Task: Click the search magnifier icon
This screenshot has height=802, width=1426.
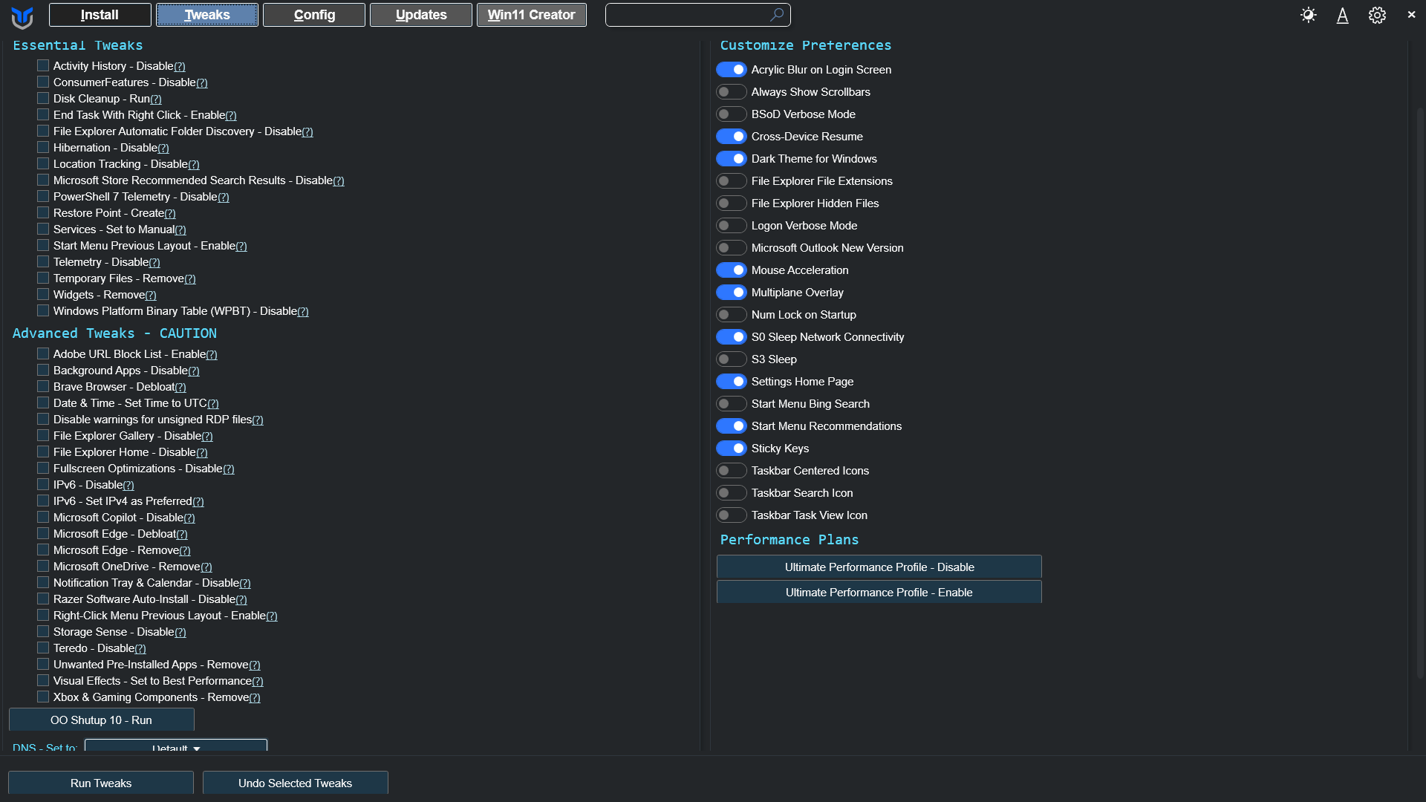Action: [x=777, y=14]
